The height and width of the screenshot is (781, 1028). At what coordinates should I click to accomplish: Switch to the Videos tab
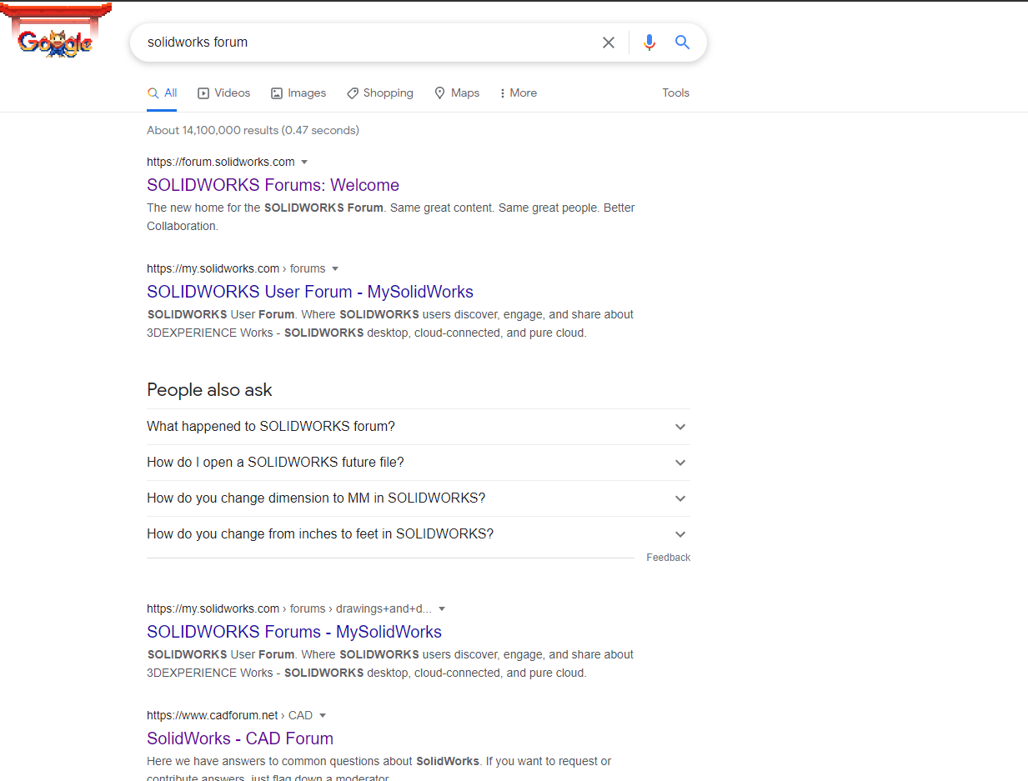tap(223, 93)
